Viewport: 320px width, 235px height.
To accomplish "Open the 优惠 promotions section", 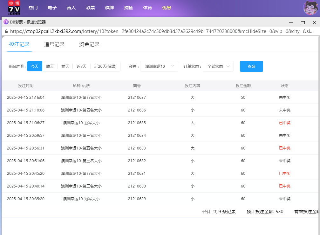I will pyautogui.click(x=167, y=8).
